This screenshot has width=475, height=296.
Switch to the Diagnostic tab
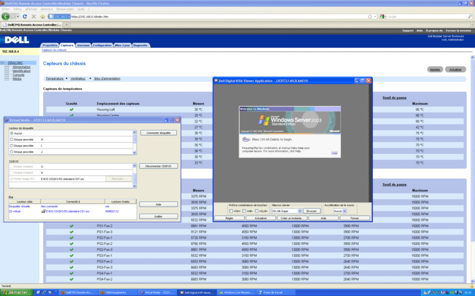coord(141,45)
